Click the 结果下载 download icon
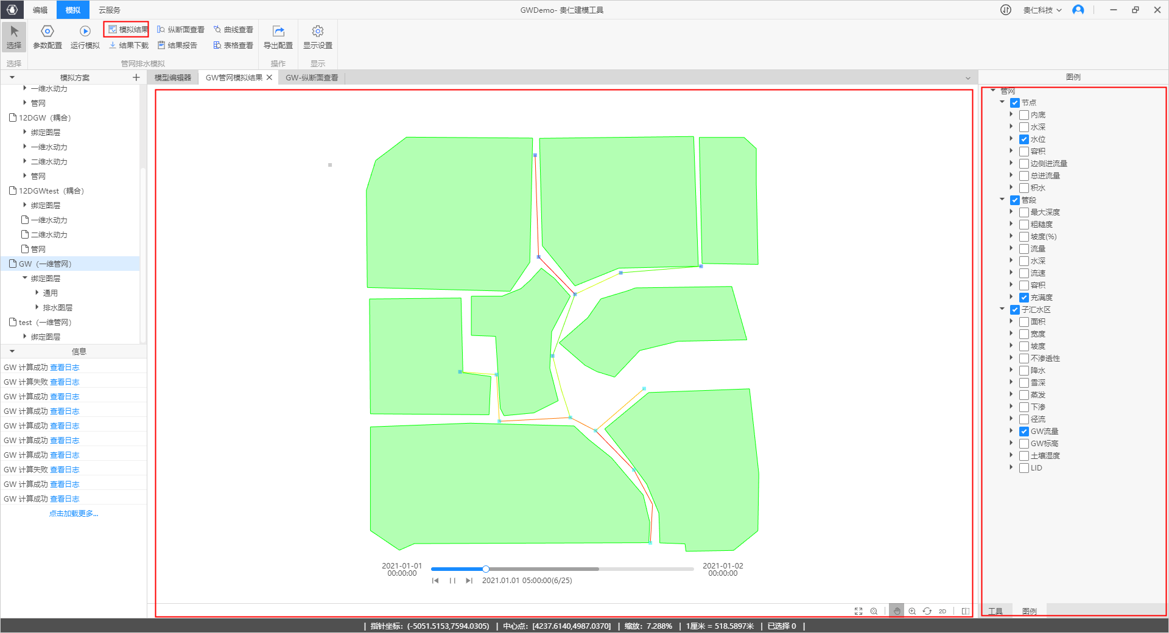The height and width of the screenshot is (633, 1169). tap(113, 45)
